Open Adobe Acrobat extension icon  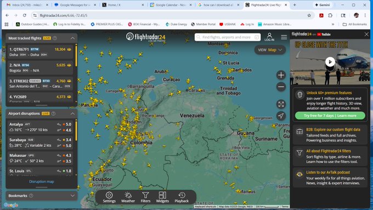(321, 15)
